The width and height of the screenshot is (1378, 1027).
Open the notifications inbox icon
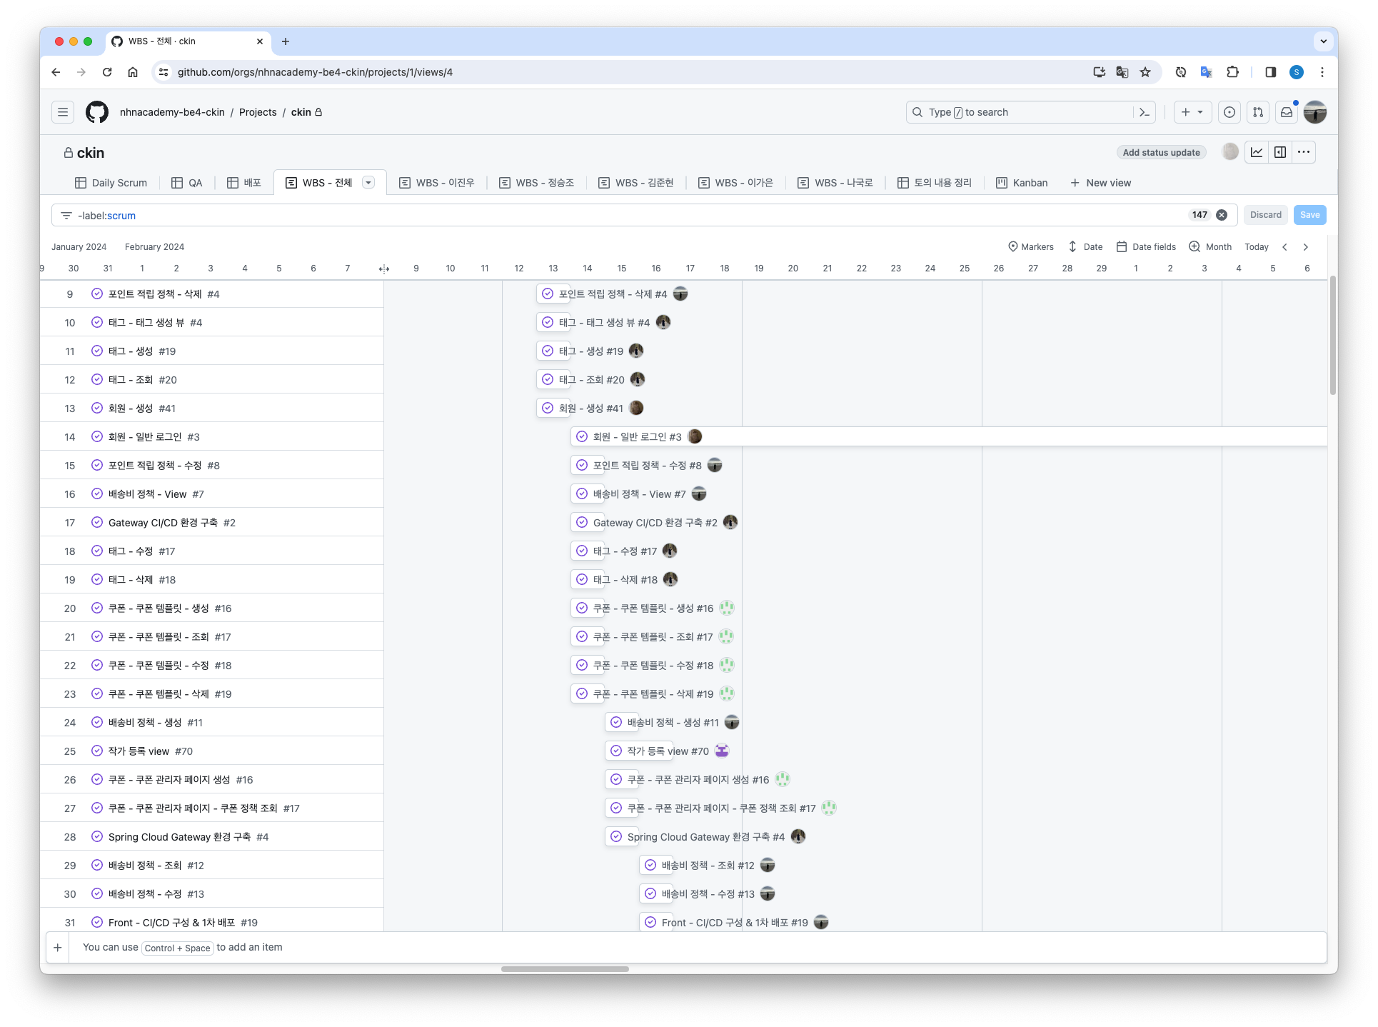click(1287, 112)
